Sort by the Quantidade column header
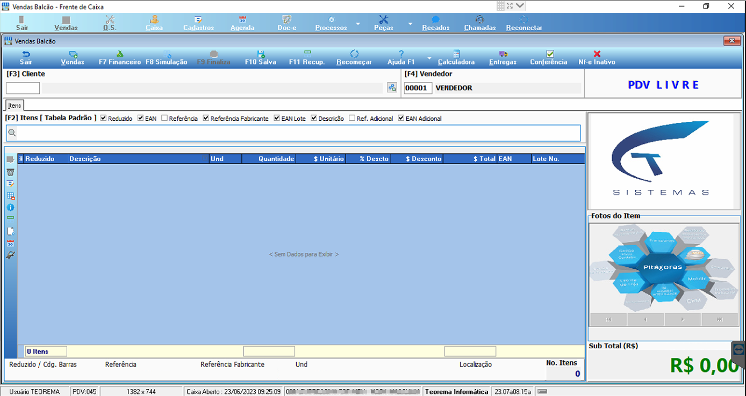The height and width of the screenshot is (396, 746). (269, 159)
